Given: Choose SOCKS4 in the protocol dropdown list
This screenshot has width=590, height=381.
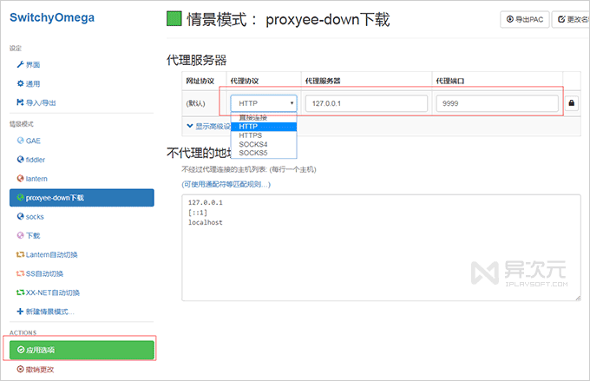Looking at the screenshot, I should click(264, 144).
